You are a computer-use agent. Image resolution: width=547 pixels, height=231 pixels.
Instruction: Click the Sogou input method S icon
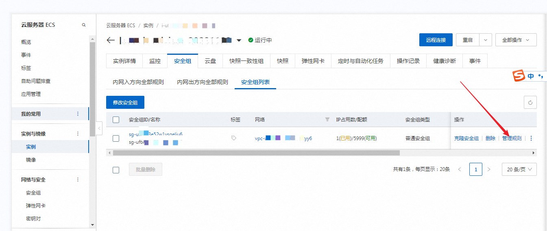(x=518, y=76)
